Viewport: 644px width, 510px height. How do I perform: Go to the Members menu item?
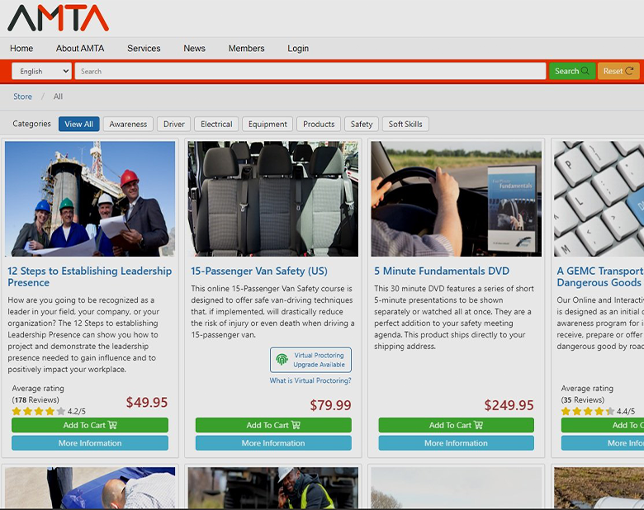click(x=246, y=49)
